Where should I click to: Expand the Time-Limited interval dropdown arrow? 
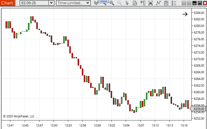[88, 3]
